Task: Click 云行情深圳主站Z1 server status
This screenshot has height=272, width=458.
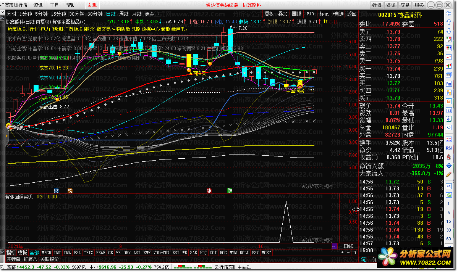Action: point(233,267)
